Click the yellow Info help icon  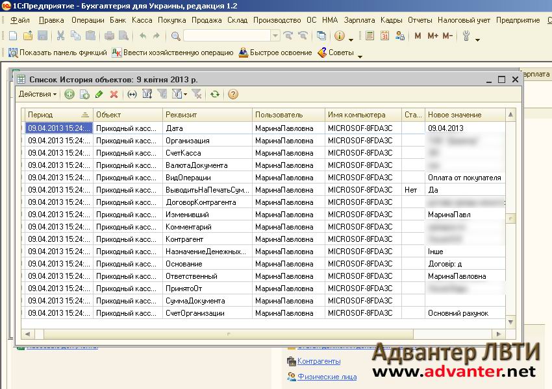click(340, 36)
